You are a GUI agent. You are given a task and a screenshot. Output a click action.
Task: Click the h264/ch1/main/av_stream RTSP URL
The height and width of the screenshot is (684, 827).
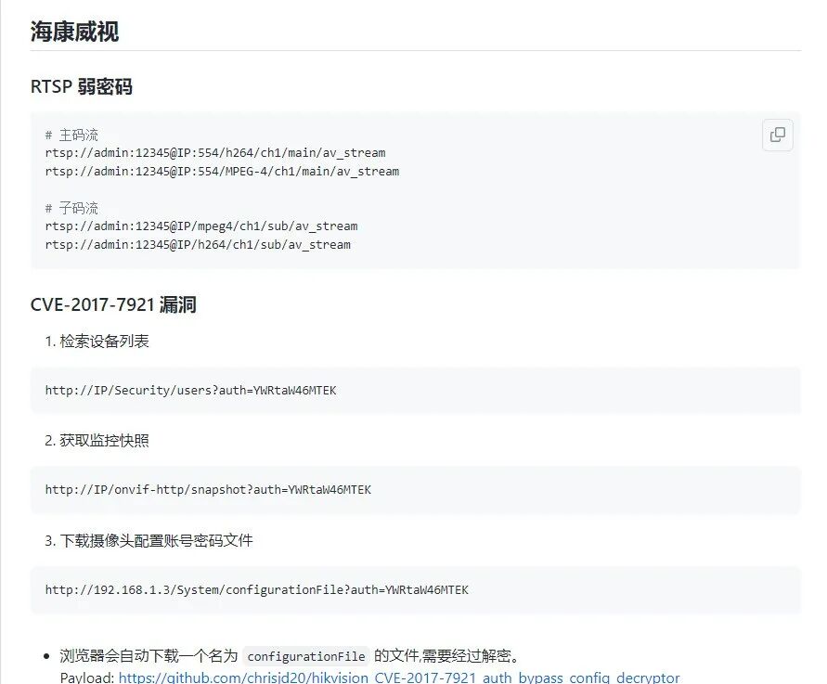[x=215, y=153]
